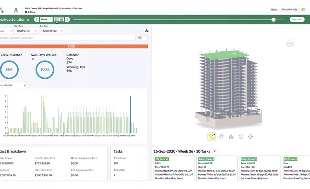Stop the timeline playback
This screenshot has width=310, height=189.
pyautogui.click(x=62, y=19)
